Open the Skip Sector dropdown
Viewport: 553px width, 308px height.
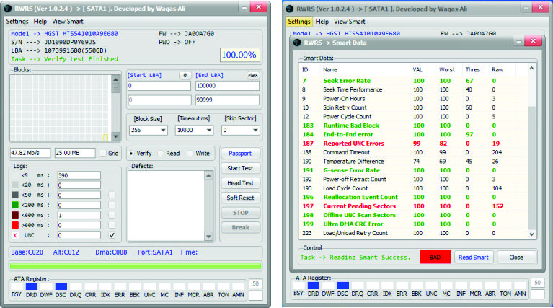[x=255, y=130]
